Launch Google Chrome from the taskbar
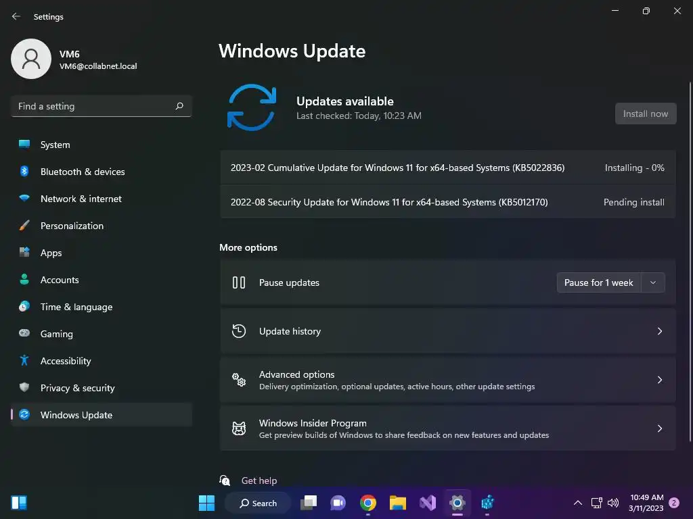The height and width of the screenshot is (519, 693). click(x=367, y=503)
